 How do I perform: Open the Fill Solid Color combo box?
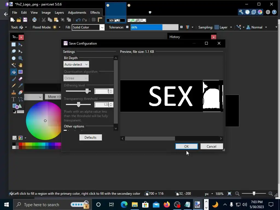(88, 27)
